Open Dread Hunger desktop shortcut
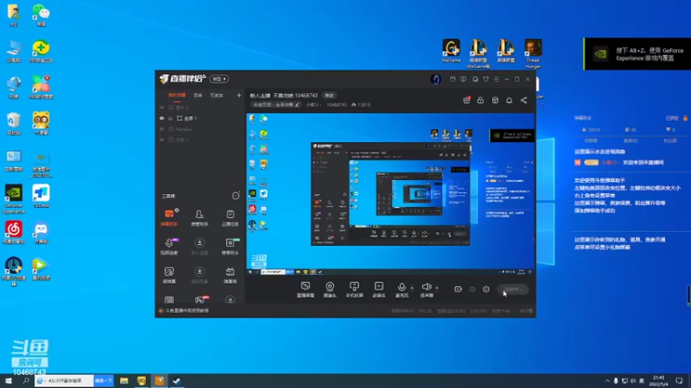The height and width of the screenshot is (388, 691). tap(533, 53)
